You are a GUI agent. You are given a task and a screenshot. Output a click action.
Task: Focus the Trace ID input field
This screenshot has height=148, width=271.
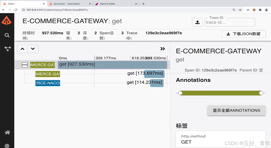tap(230, 23)
